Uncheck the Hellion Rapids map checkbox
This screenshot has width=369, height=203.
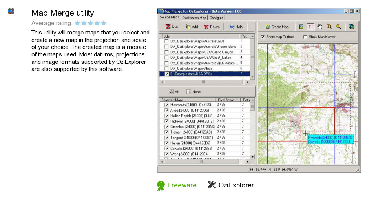[x=166, y=116]
